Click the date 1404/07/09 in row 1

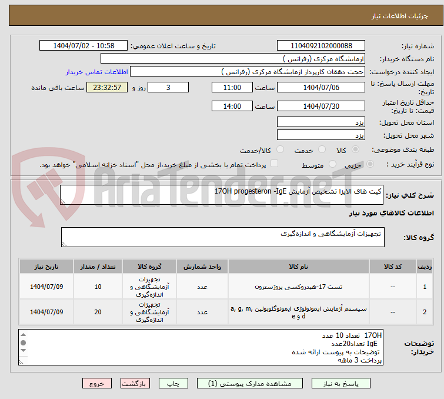[46, 287]
